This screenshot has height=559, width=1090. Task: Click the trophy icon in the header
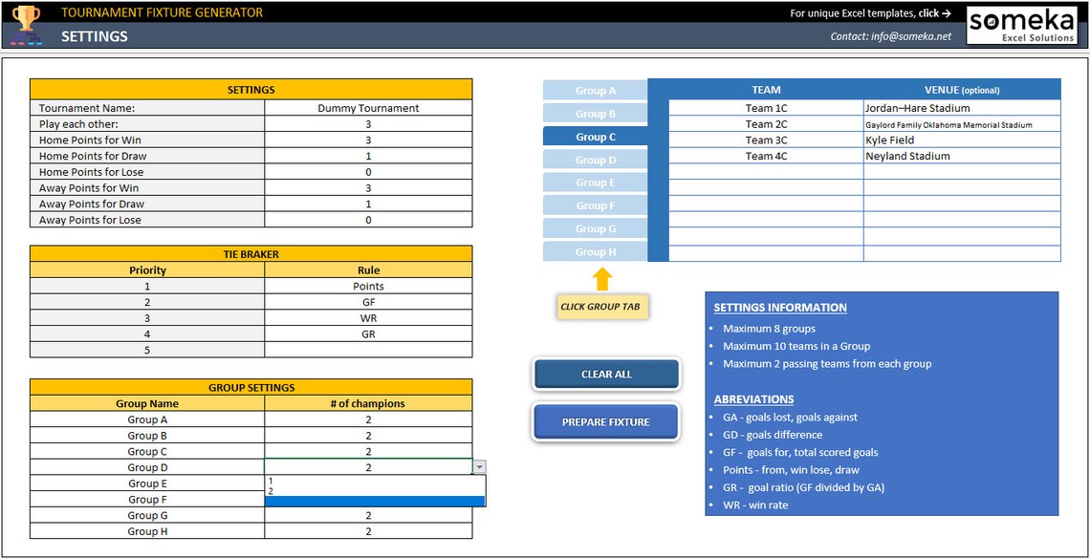click(x=26, y=15)
